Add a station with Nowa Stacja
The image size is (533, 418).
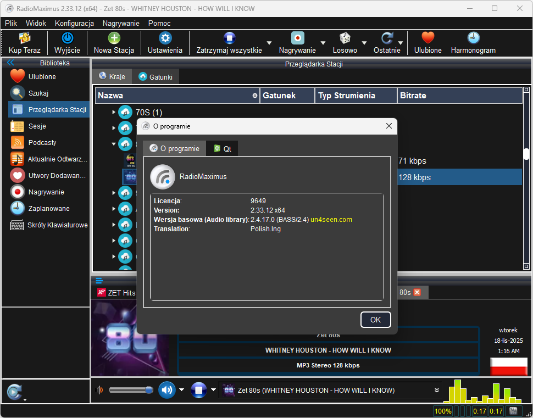(114, 38)
